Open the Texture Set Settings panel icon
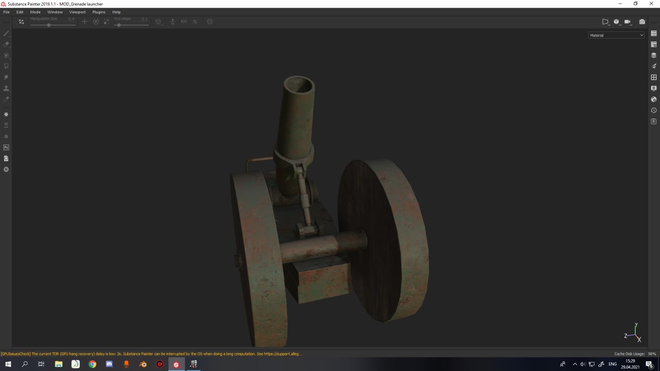Image resolution: width=660 pixels, height=371 pixels. [x=654, y=44]
